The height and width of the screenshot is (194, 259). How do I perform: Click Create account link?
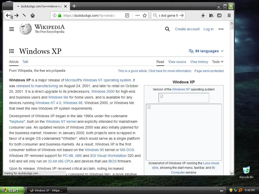coord(187,29)
